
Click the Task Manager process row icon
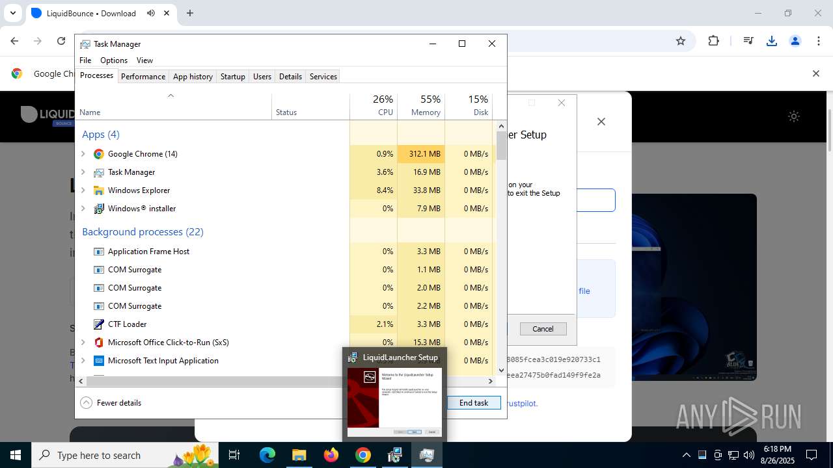click(x=99, y=172)
